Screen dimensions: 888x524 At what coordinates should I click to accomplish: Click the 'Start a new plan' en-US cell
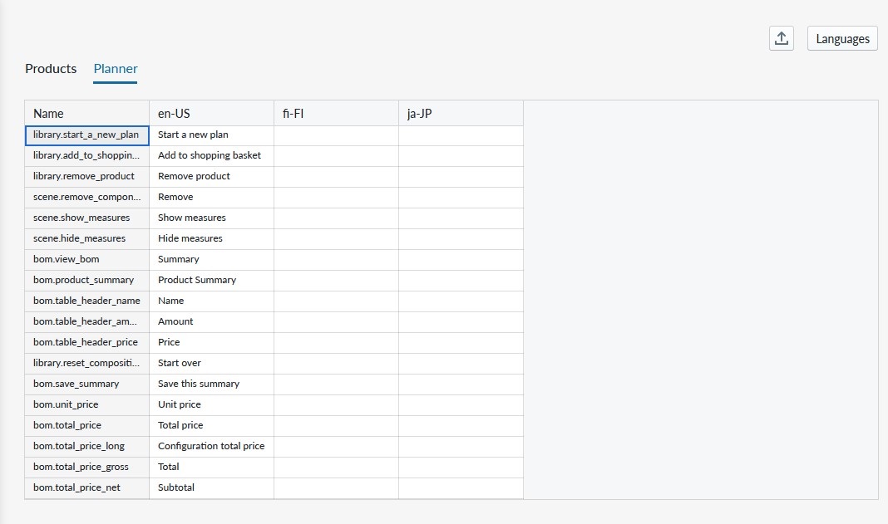[x=212, y=136]
